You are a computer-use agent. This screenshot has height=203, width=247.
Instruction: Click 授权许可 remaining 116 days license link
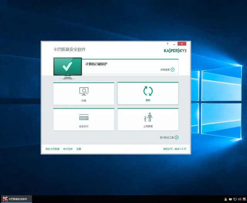[x=175, y=149]
